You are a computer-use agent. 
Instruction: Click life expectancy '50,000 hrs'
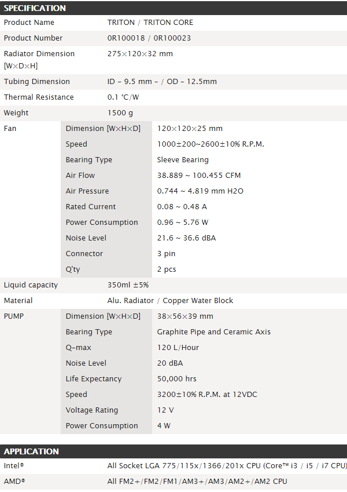[x=176, y=379]
